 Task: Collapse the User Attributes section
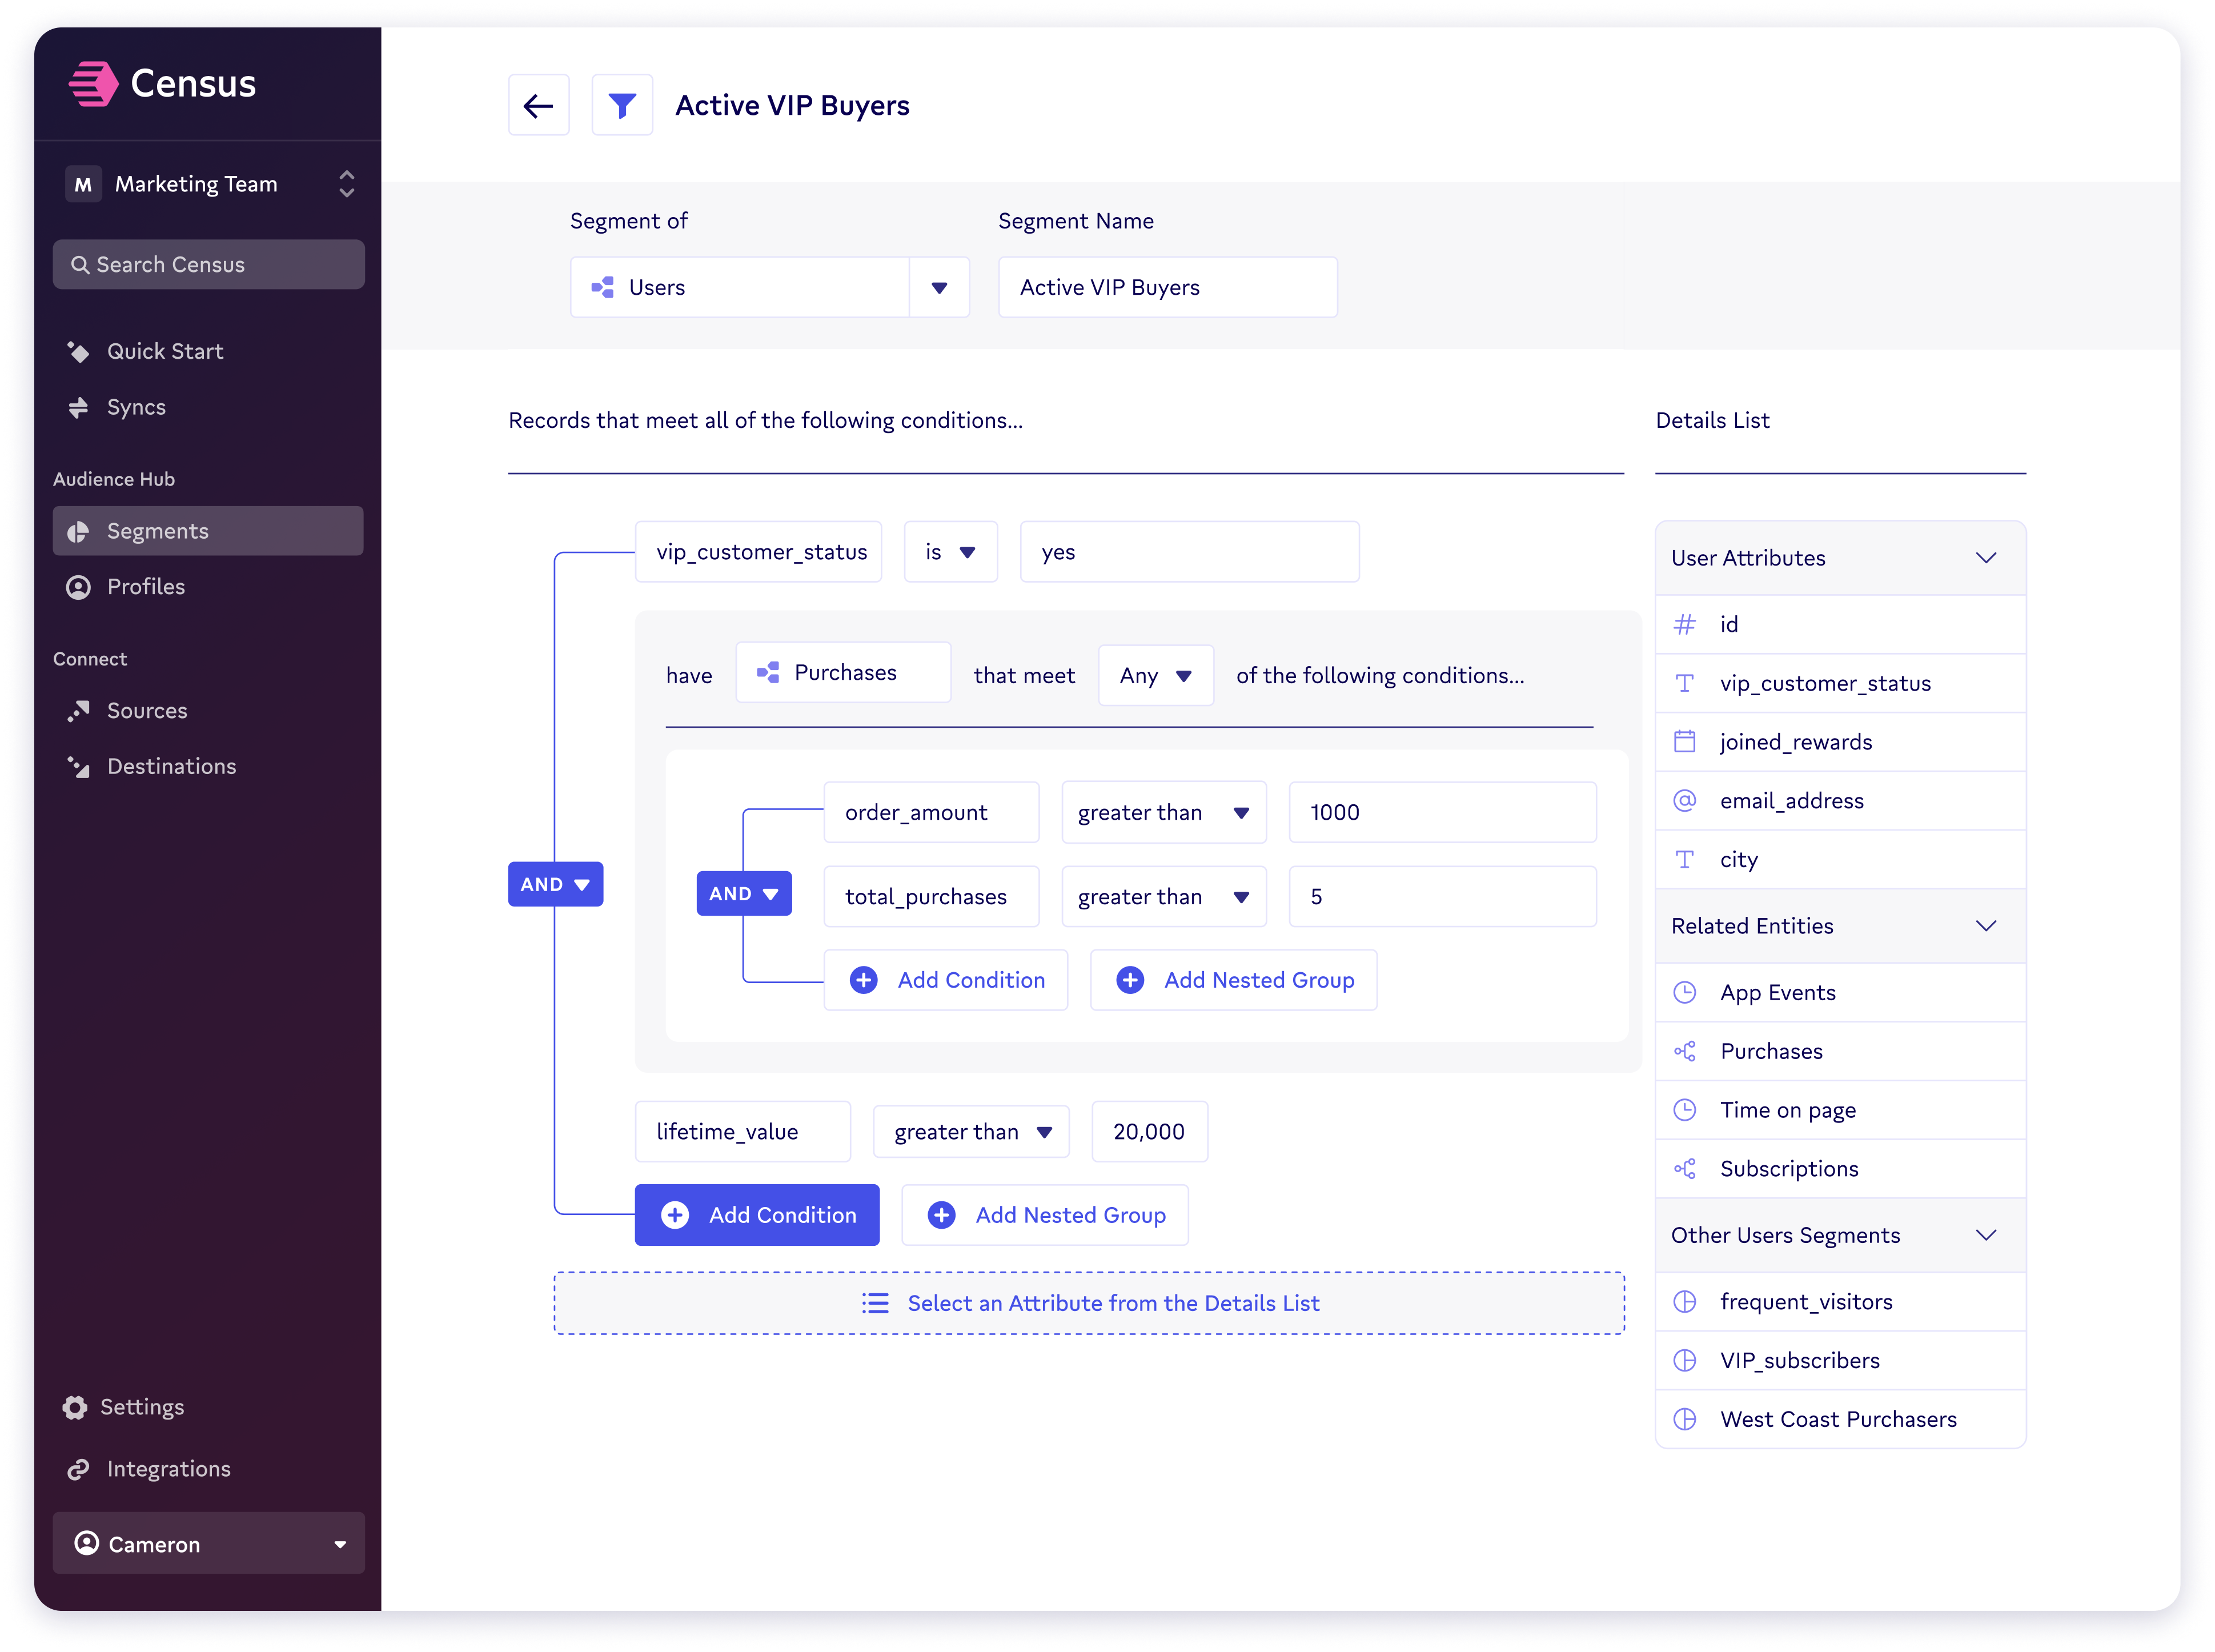1985,558
